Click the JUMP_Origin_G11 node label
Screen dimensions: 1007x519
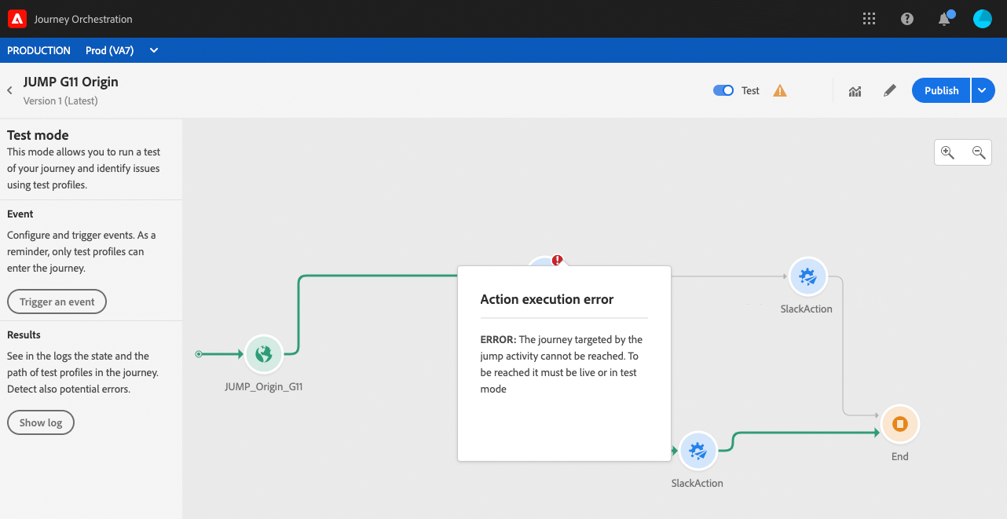pyautogui.click(x=263, y=387)
